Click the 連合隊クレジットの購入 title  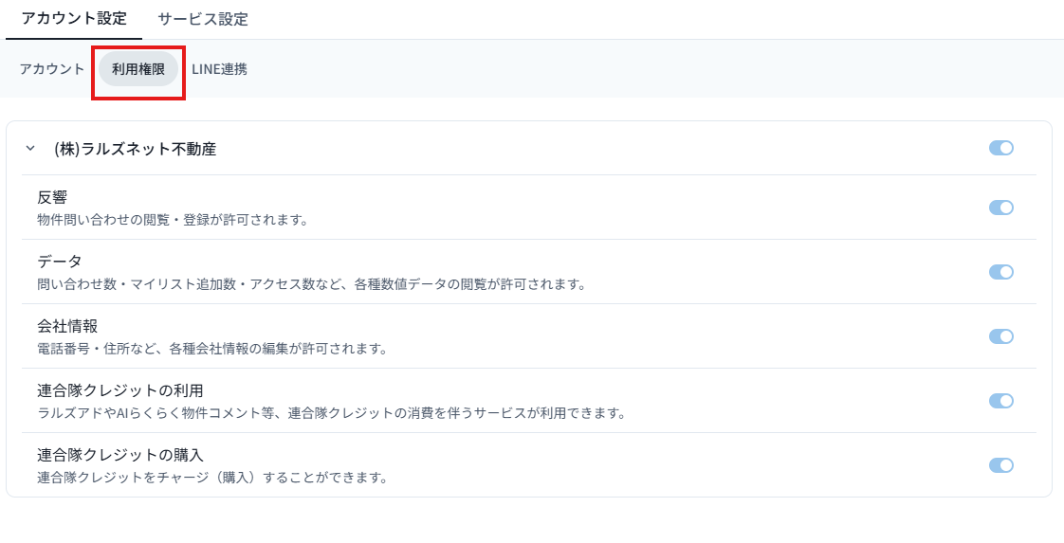[120, 455]
